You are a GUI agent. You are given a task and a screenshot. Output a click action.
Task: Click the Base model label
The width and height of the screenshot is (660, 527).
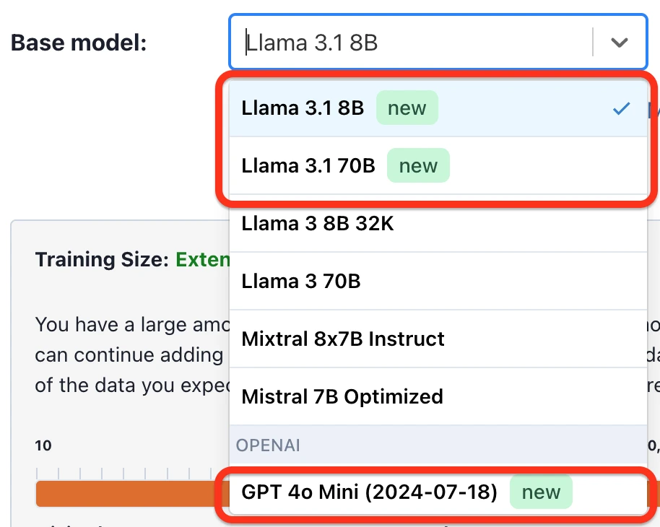click(79, 43)
